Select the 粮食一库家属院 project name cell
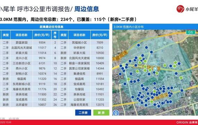This screenshot has width=198, height=125. click(x=80, y=63)
